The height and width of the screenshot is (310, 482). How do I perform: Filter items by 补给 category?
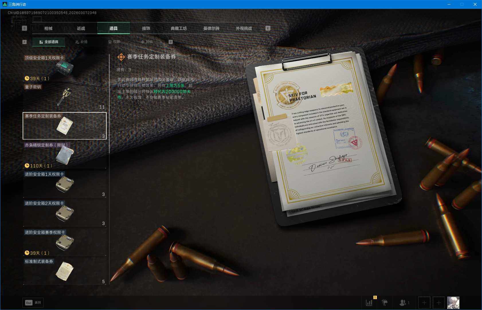click(x=82, y=42)
